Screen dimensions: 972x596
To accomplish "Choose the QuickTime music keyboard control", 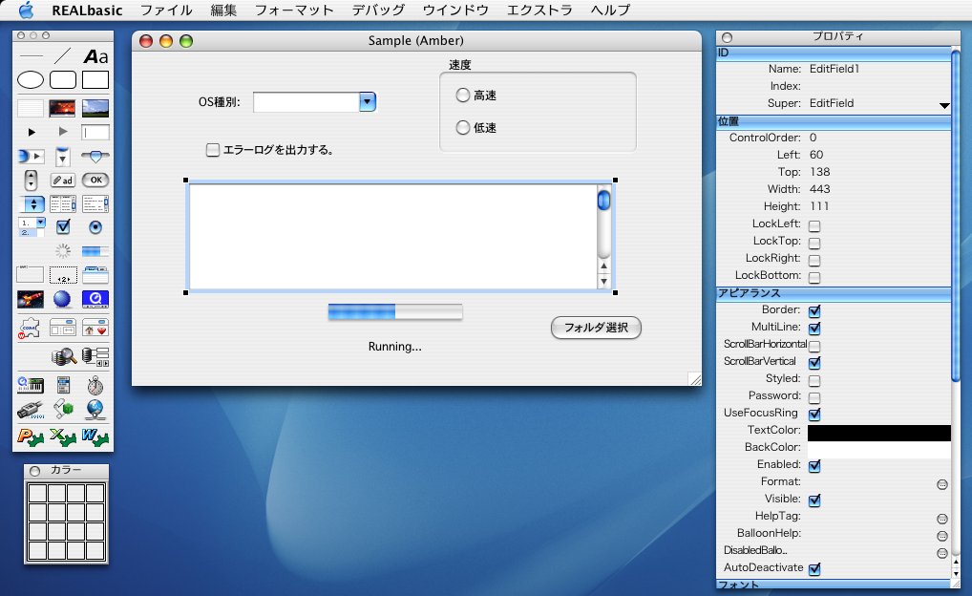I will (x=31, y=385).
